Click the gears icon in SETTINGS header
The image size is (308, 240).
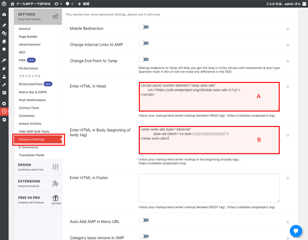55,16
